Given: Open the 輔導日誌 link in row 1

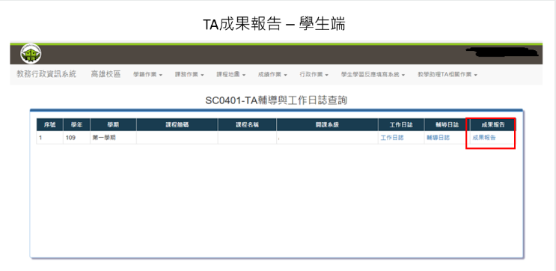Looking at the screenshot, I should tap(438, 138).
